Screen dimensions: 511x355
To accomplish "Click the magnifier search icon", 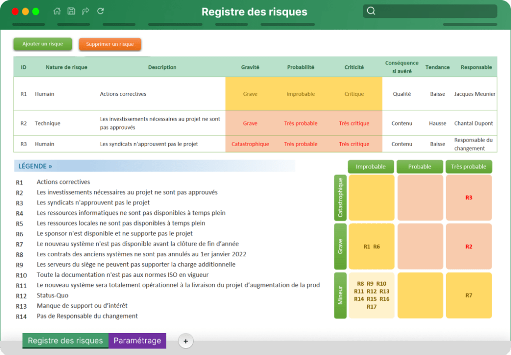I will point(371,11).
